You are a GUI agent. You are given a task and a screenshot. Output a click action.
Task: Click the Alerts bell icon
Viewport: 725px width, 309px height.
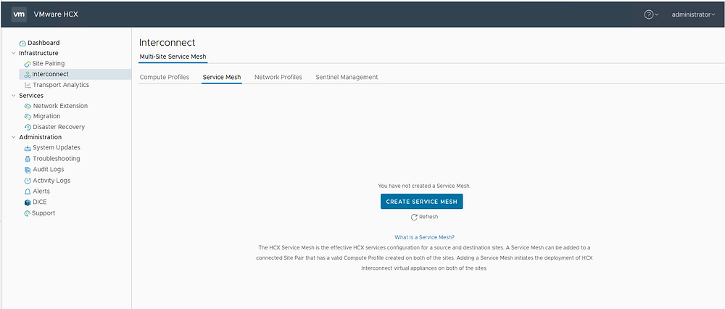(x=28, y=191)
